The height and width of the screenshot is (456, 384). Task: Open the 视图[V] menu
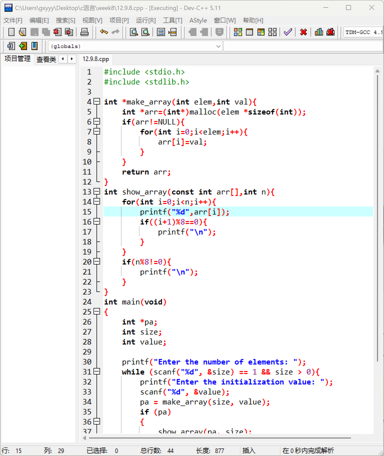click(92, 20)
